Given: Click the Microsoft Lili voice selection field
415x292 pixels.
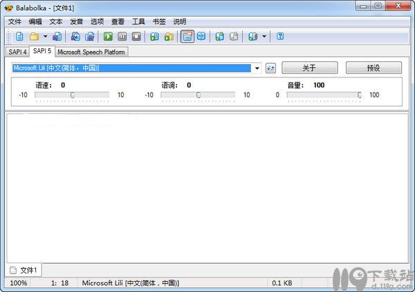Looking at the screenshot, I should (132, 68).
